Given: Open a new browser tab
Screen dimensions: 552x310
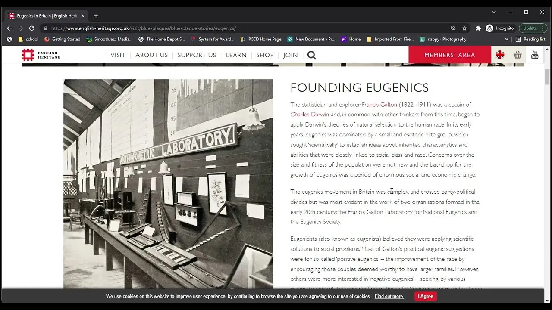Looking at the screenshot, I should coord(96,16).
